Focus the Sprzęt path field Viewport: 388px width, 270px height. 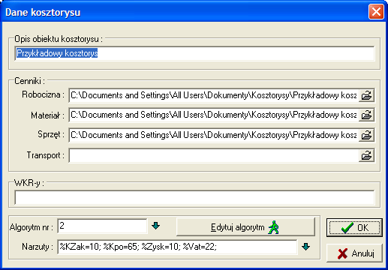coord(214,135)
